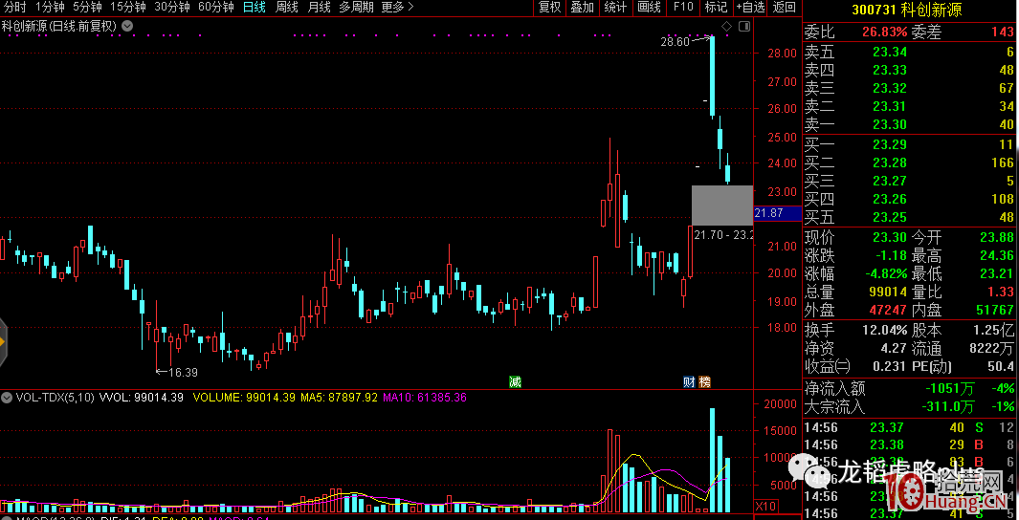
Task: Open the 更多 > periods menu
Action: 397,8
